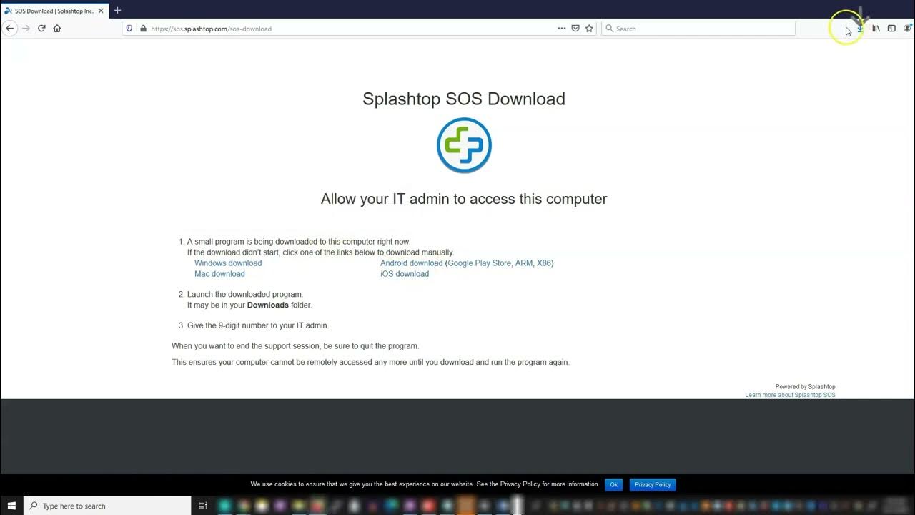This screenshot has width=915, height=515.
Task: Click 'Allow your IT admin to access this computer'
Action: click(x=464, y=199)
